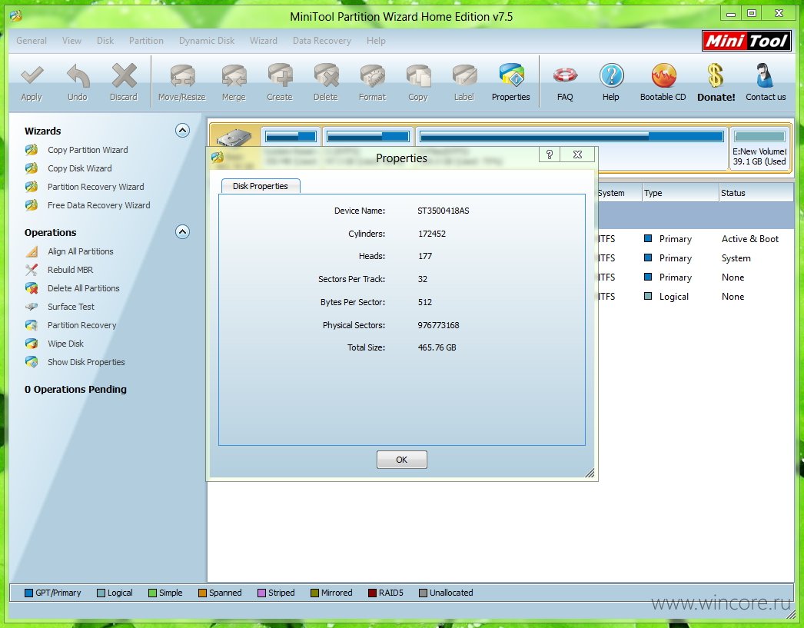Open the Dynamic Disk menu
The image size is (804, 628).
(207, 41)
